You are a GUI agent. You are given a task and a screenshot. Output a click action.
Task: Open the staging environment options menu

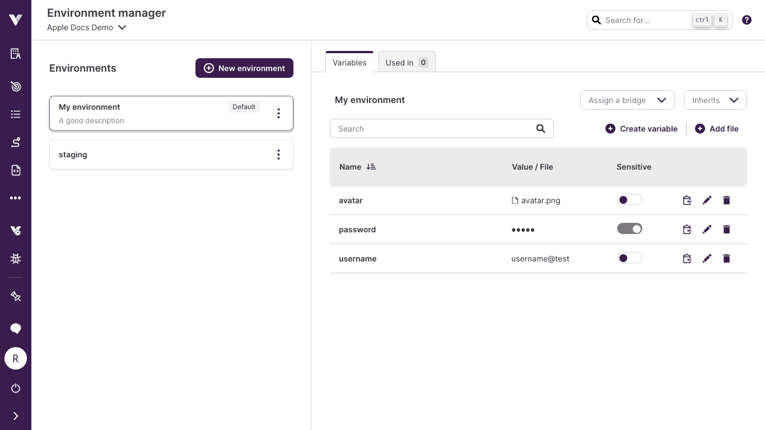pyautogui.click(x=278, y=155)
